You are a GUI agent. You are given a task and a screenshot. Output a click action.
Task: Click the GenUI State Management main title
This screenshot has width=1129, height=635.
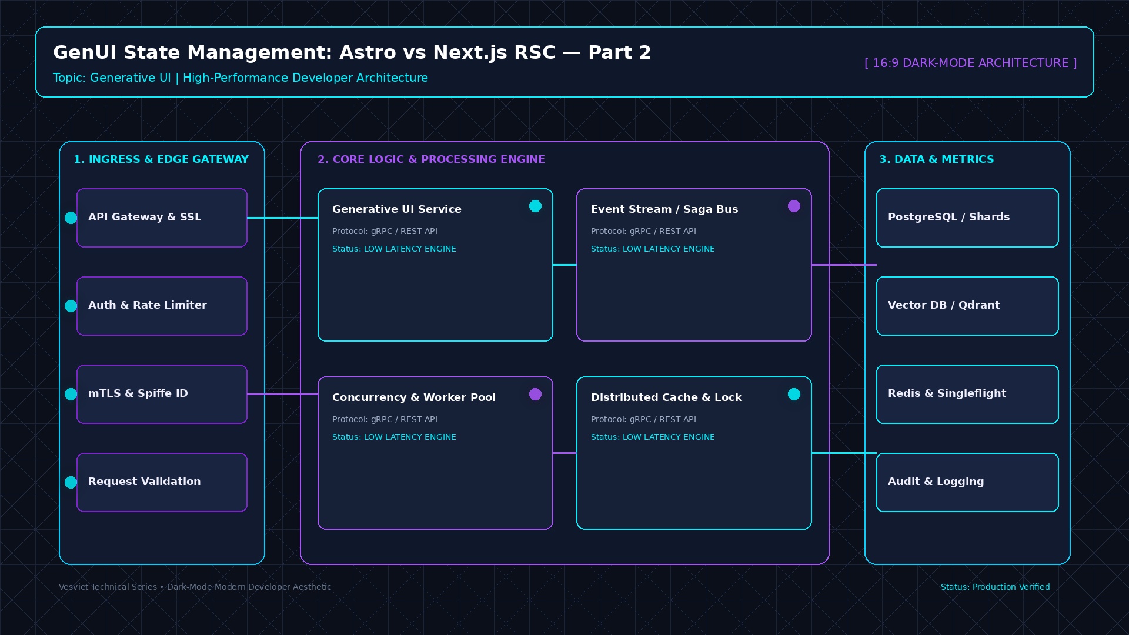[352, 52]
